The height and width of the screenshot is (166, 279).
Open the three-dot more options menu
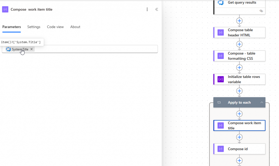tap(147, 10)
